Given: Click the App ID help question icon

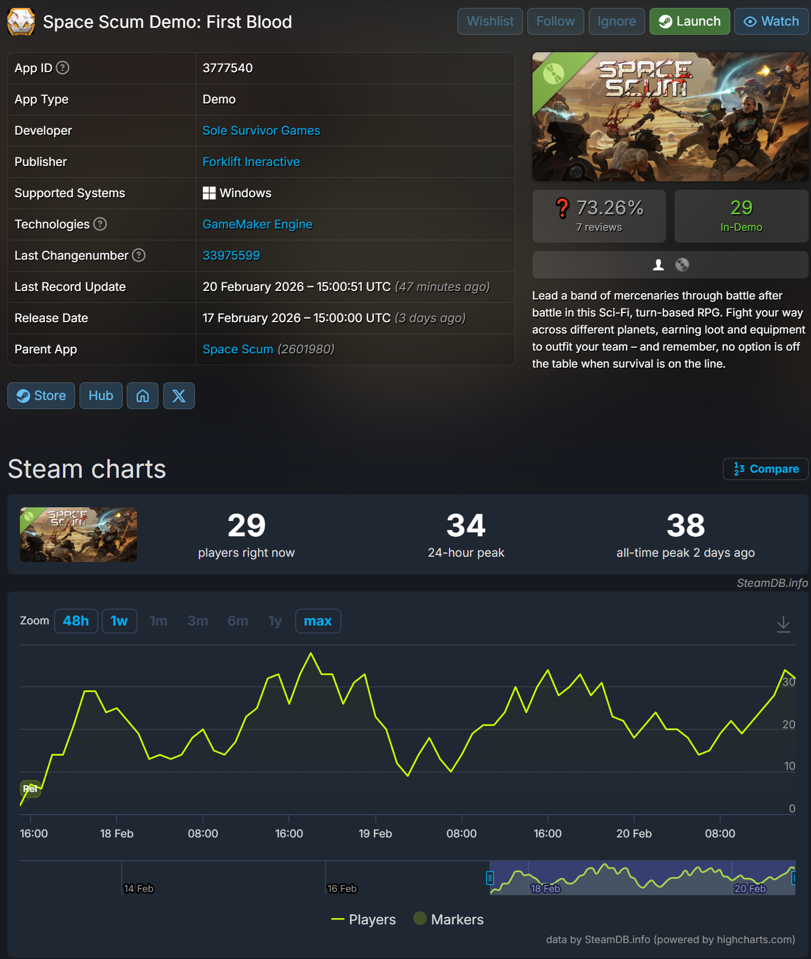Looking at the screenshot, I should point(63,68).
